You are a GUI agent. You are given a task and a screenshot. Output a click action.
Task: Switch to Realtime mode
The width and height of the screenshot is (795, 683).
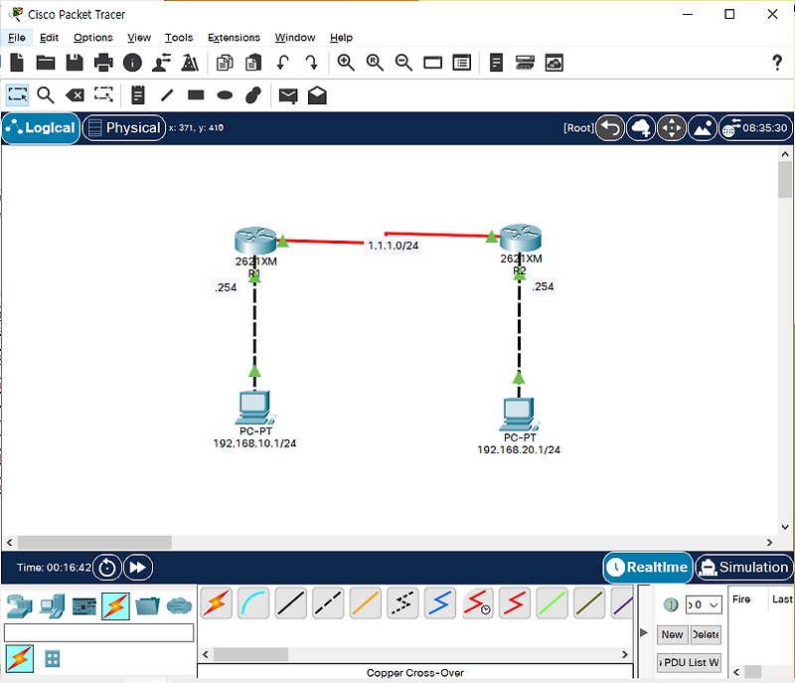coord(648,567)
